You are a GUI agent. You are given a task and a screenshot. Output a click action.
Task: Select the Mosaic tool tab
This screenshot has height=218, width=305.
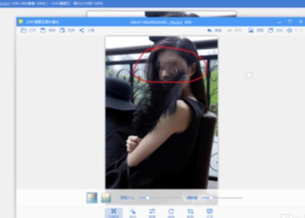tap(114, 213)
